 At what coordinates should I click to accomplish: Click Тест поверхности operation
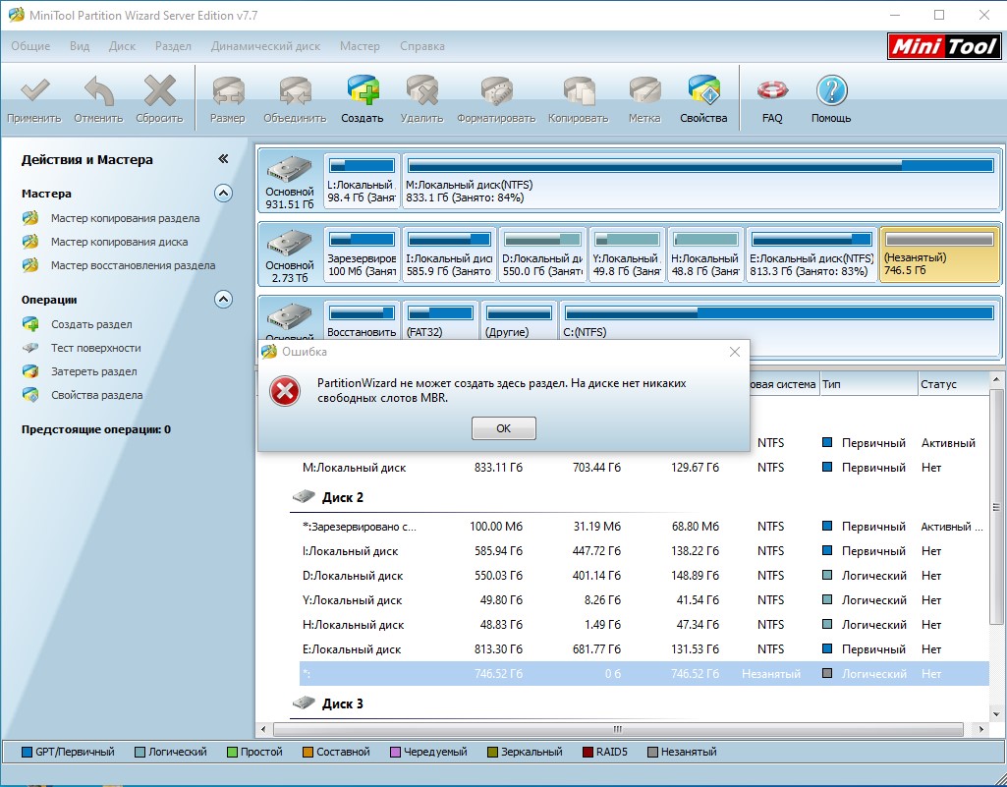pos(95,348)
